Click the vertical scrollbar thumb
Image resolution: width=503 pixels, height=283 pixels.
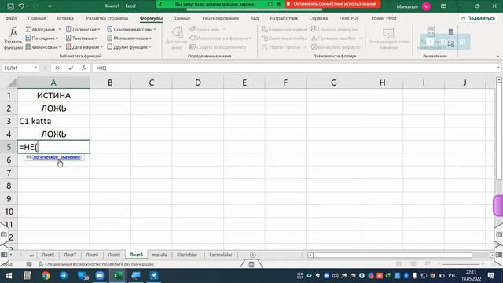499,131
